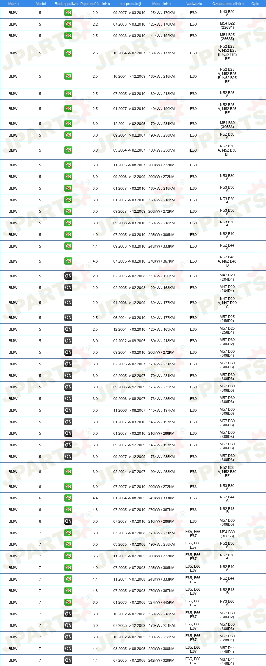Click the PB icon in the E60 M54 B30 (306S3) row
The width and height of the screenshot is (266, 666).
(68, 124)
